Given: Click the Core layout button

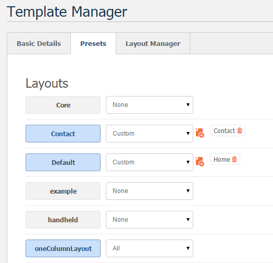Looking at the screenshot, I should pyautogui.click(x=63, y=105).
